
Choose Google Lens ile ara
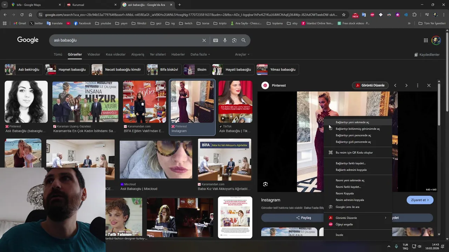(358, 207)
